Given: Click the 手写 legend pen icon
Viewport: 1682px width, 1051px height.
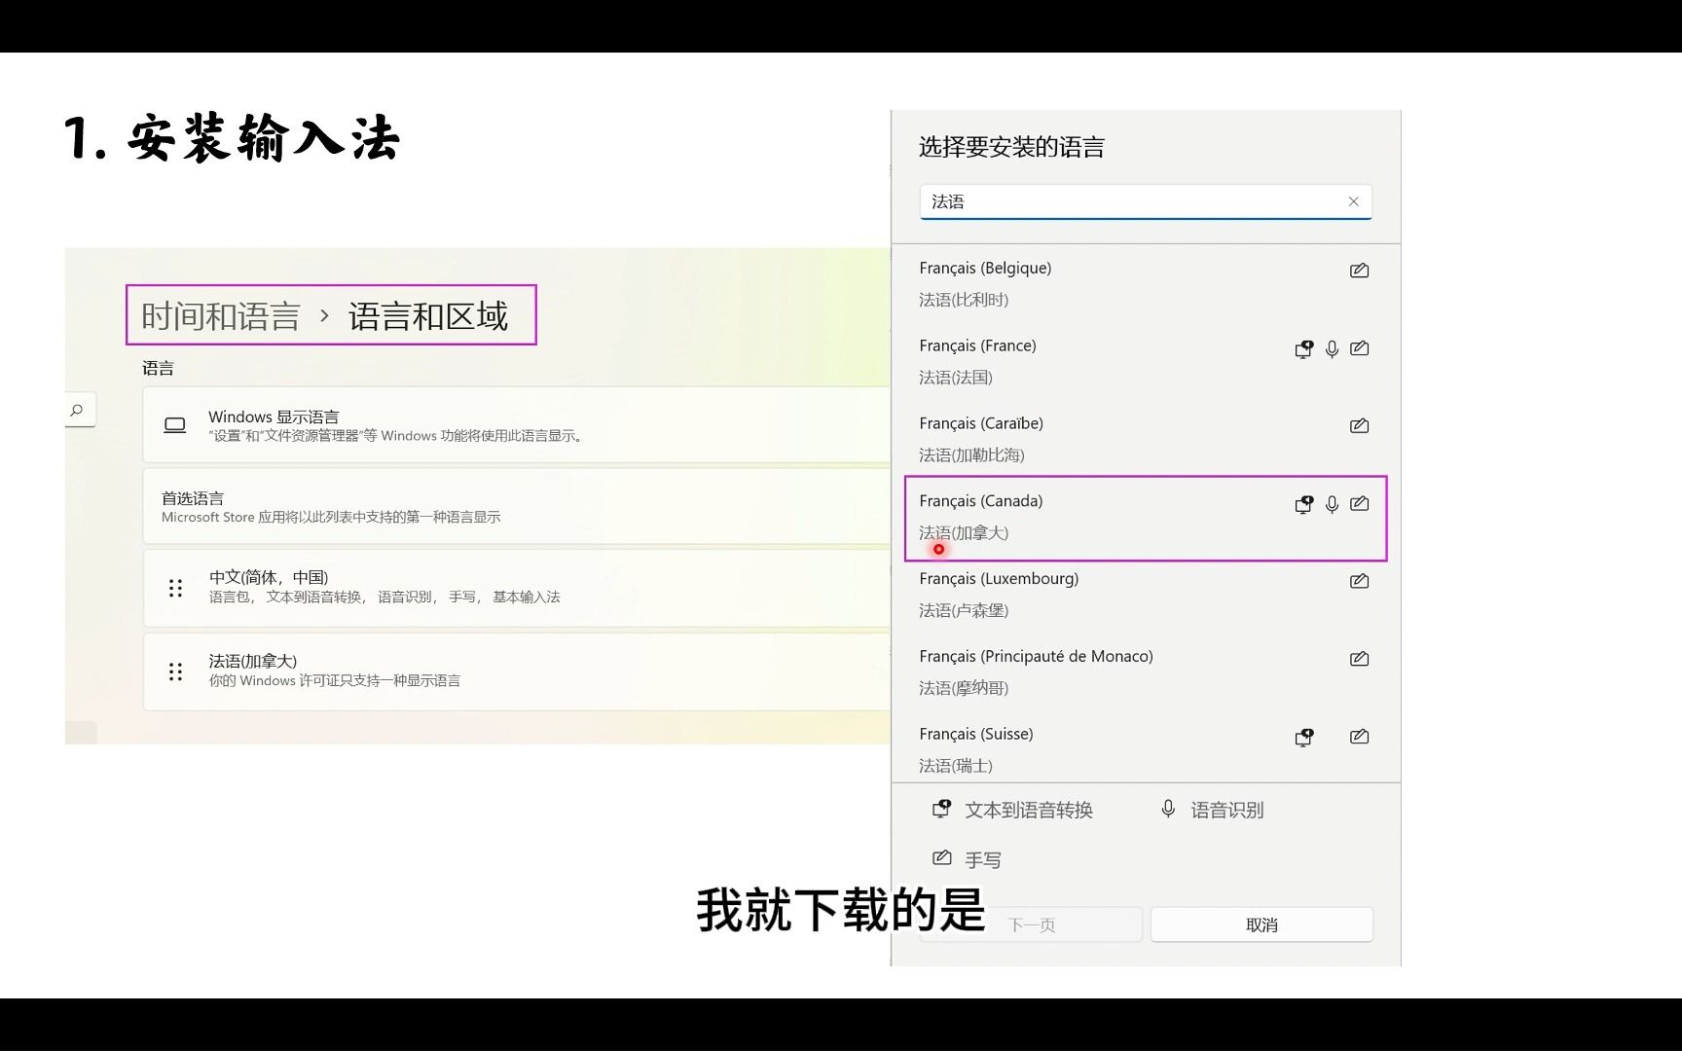Looking at the screenshot, I should click(942, 858).
